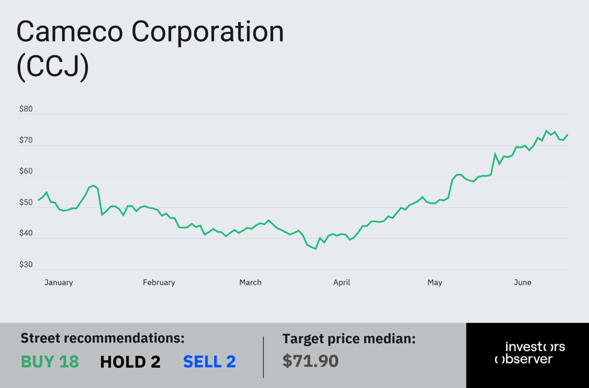This screenshot has width=589, height=388.
Task: Click the $60 price axis label
Action: click(26, 171)
